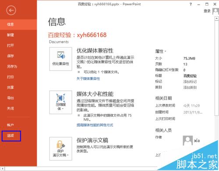Click the Documents path text

[x=59, y=42]
